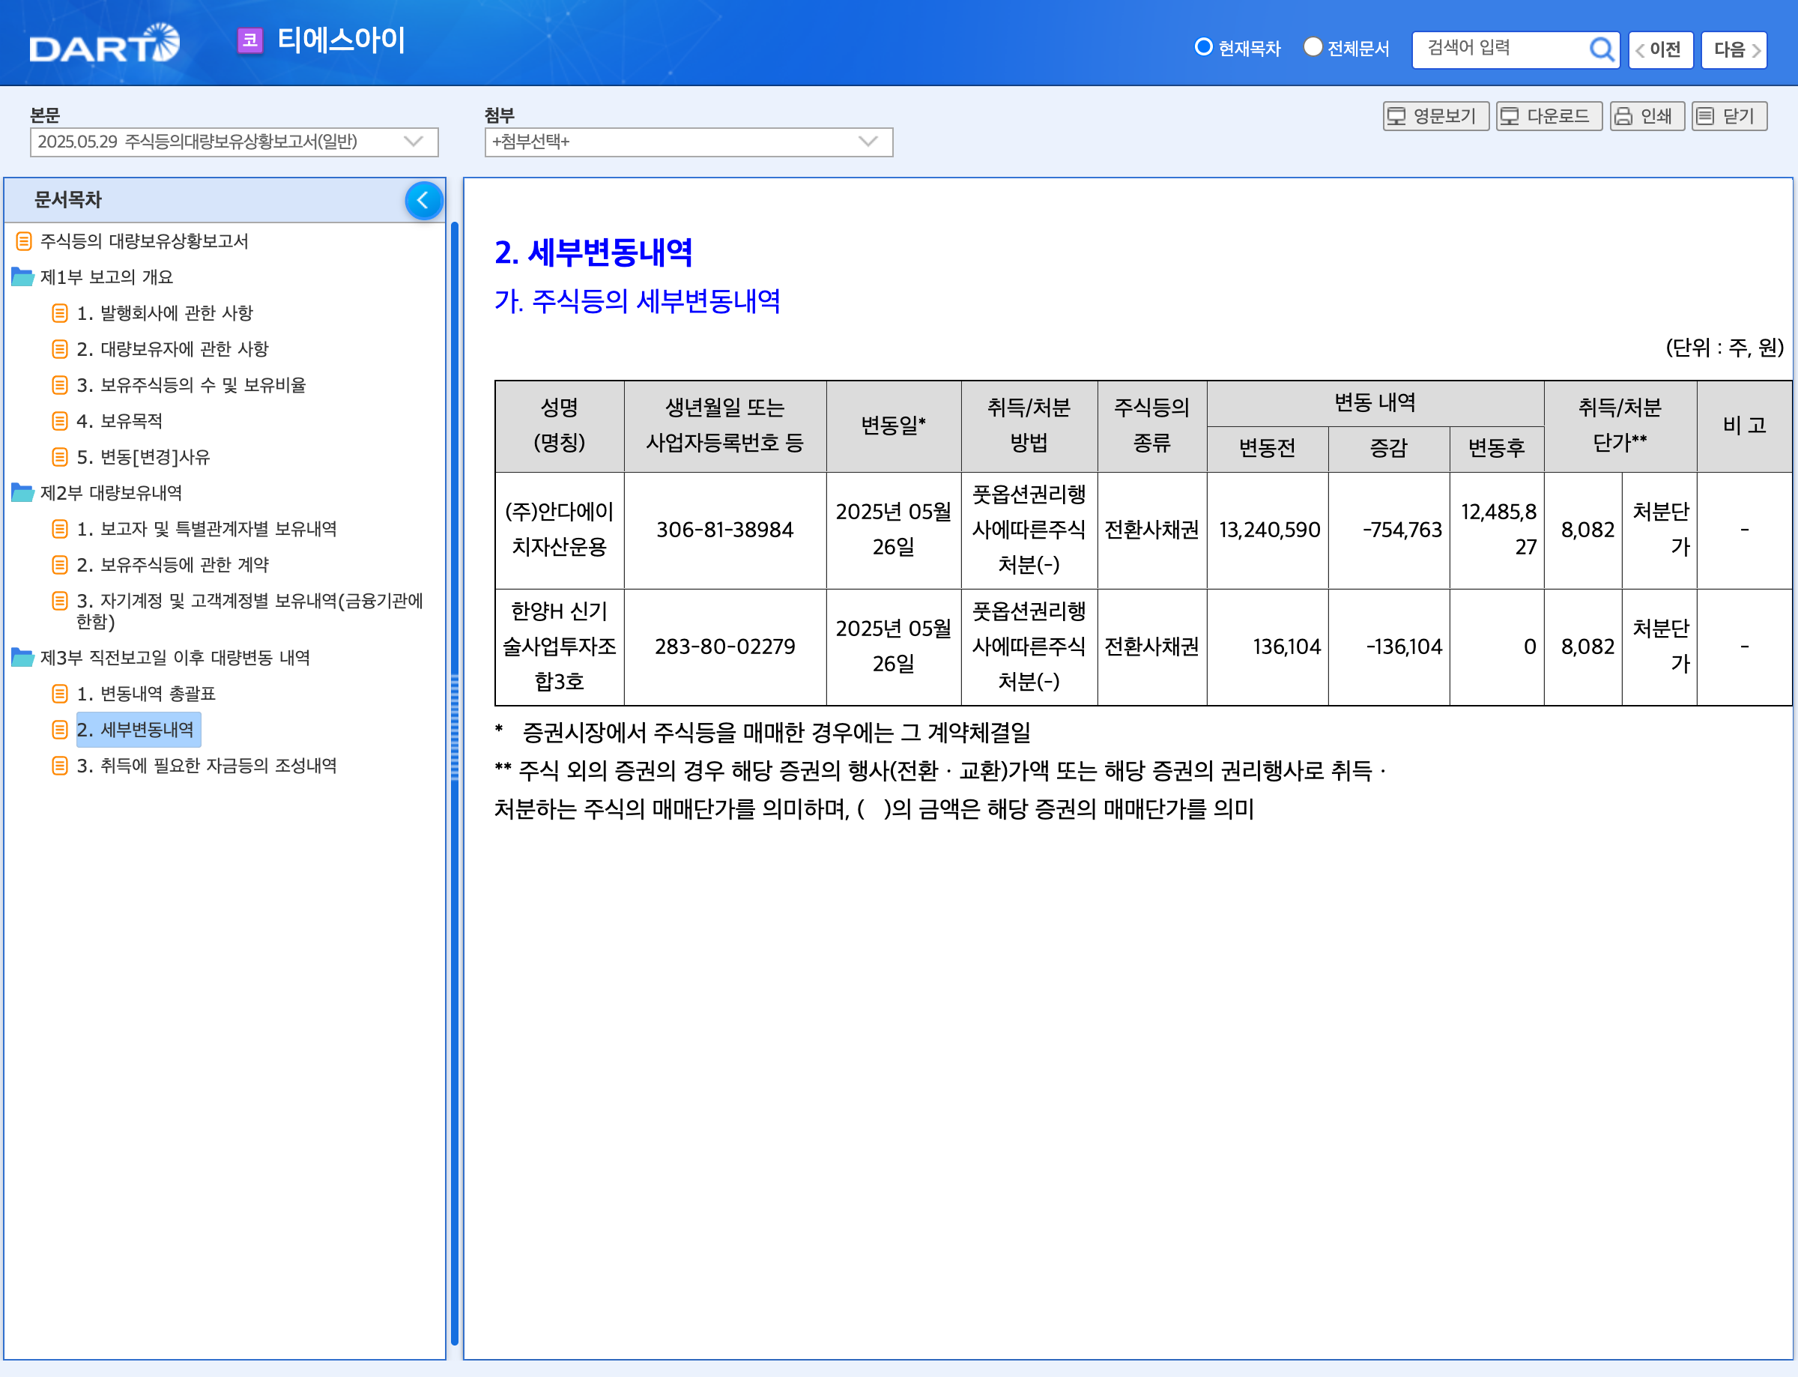Image resolution: width=1798 pixels, height=1377 pixels.
Task: Open 4. 보유목적 section
Action: (120, 421)
